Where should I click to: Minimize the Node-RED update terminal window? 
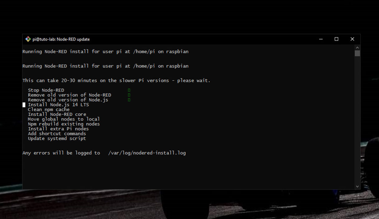321,39
